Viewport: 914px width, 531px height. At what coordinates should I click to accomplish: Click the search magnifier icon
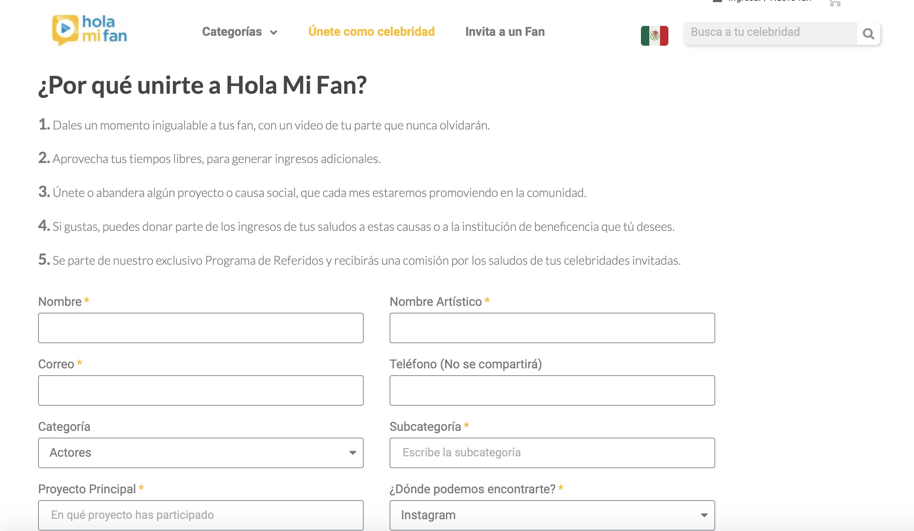point(868,34)
